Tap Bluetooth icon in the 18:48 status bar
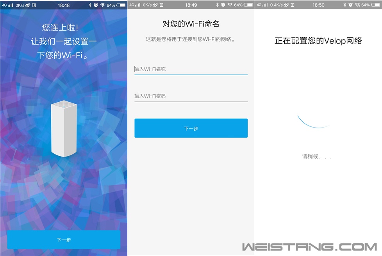This screenshot has width=382, height=256. (89, 5)
